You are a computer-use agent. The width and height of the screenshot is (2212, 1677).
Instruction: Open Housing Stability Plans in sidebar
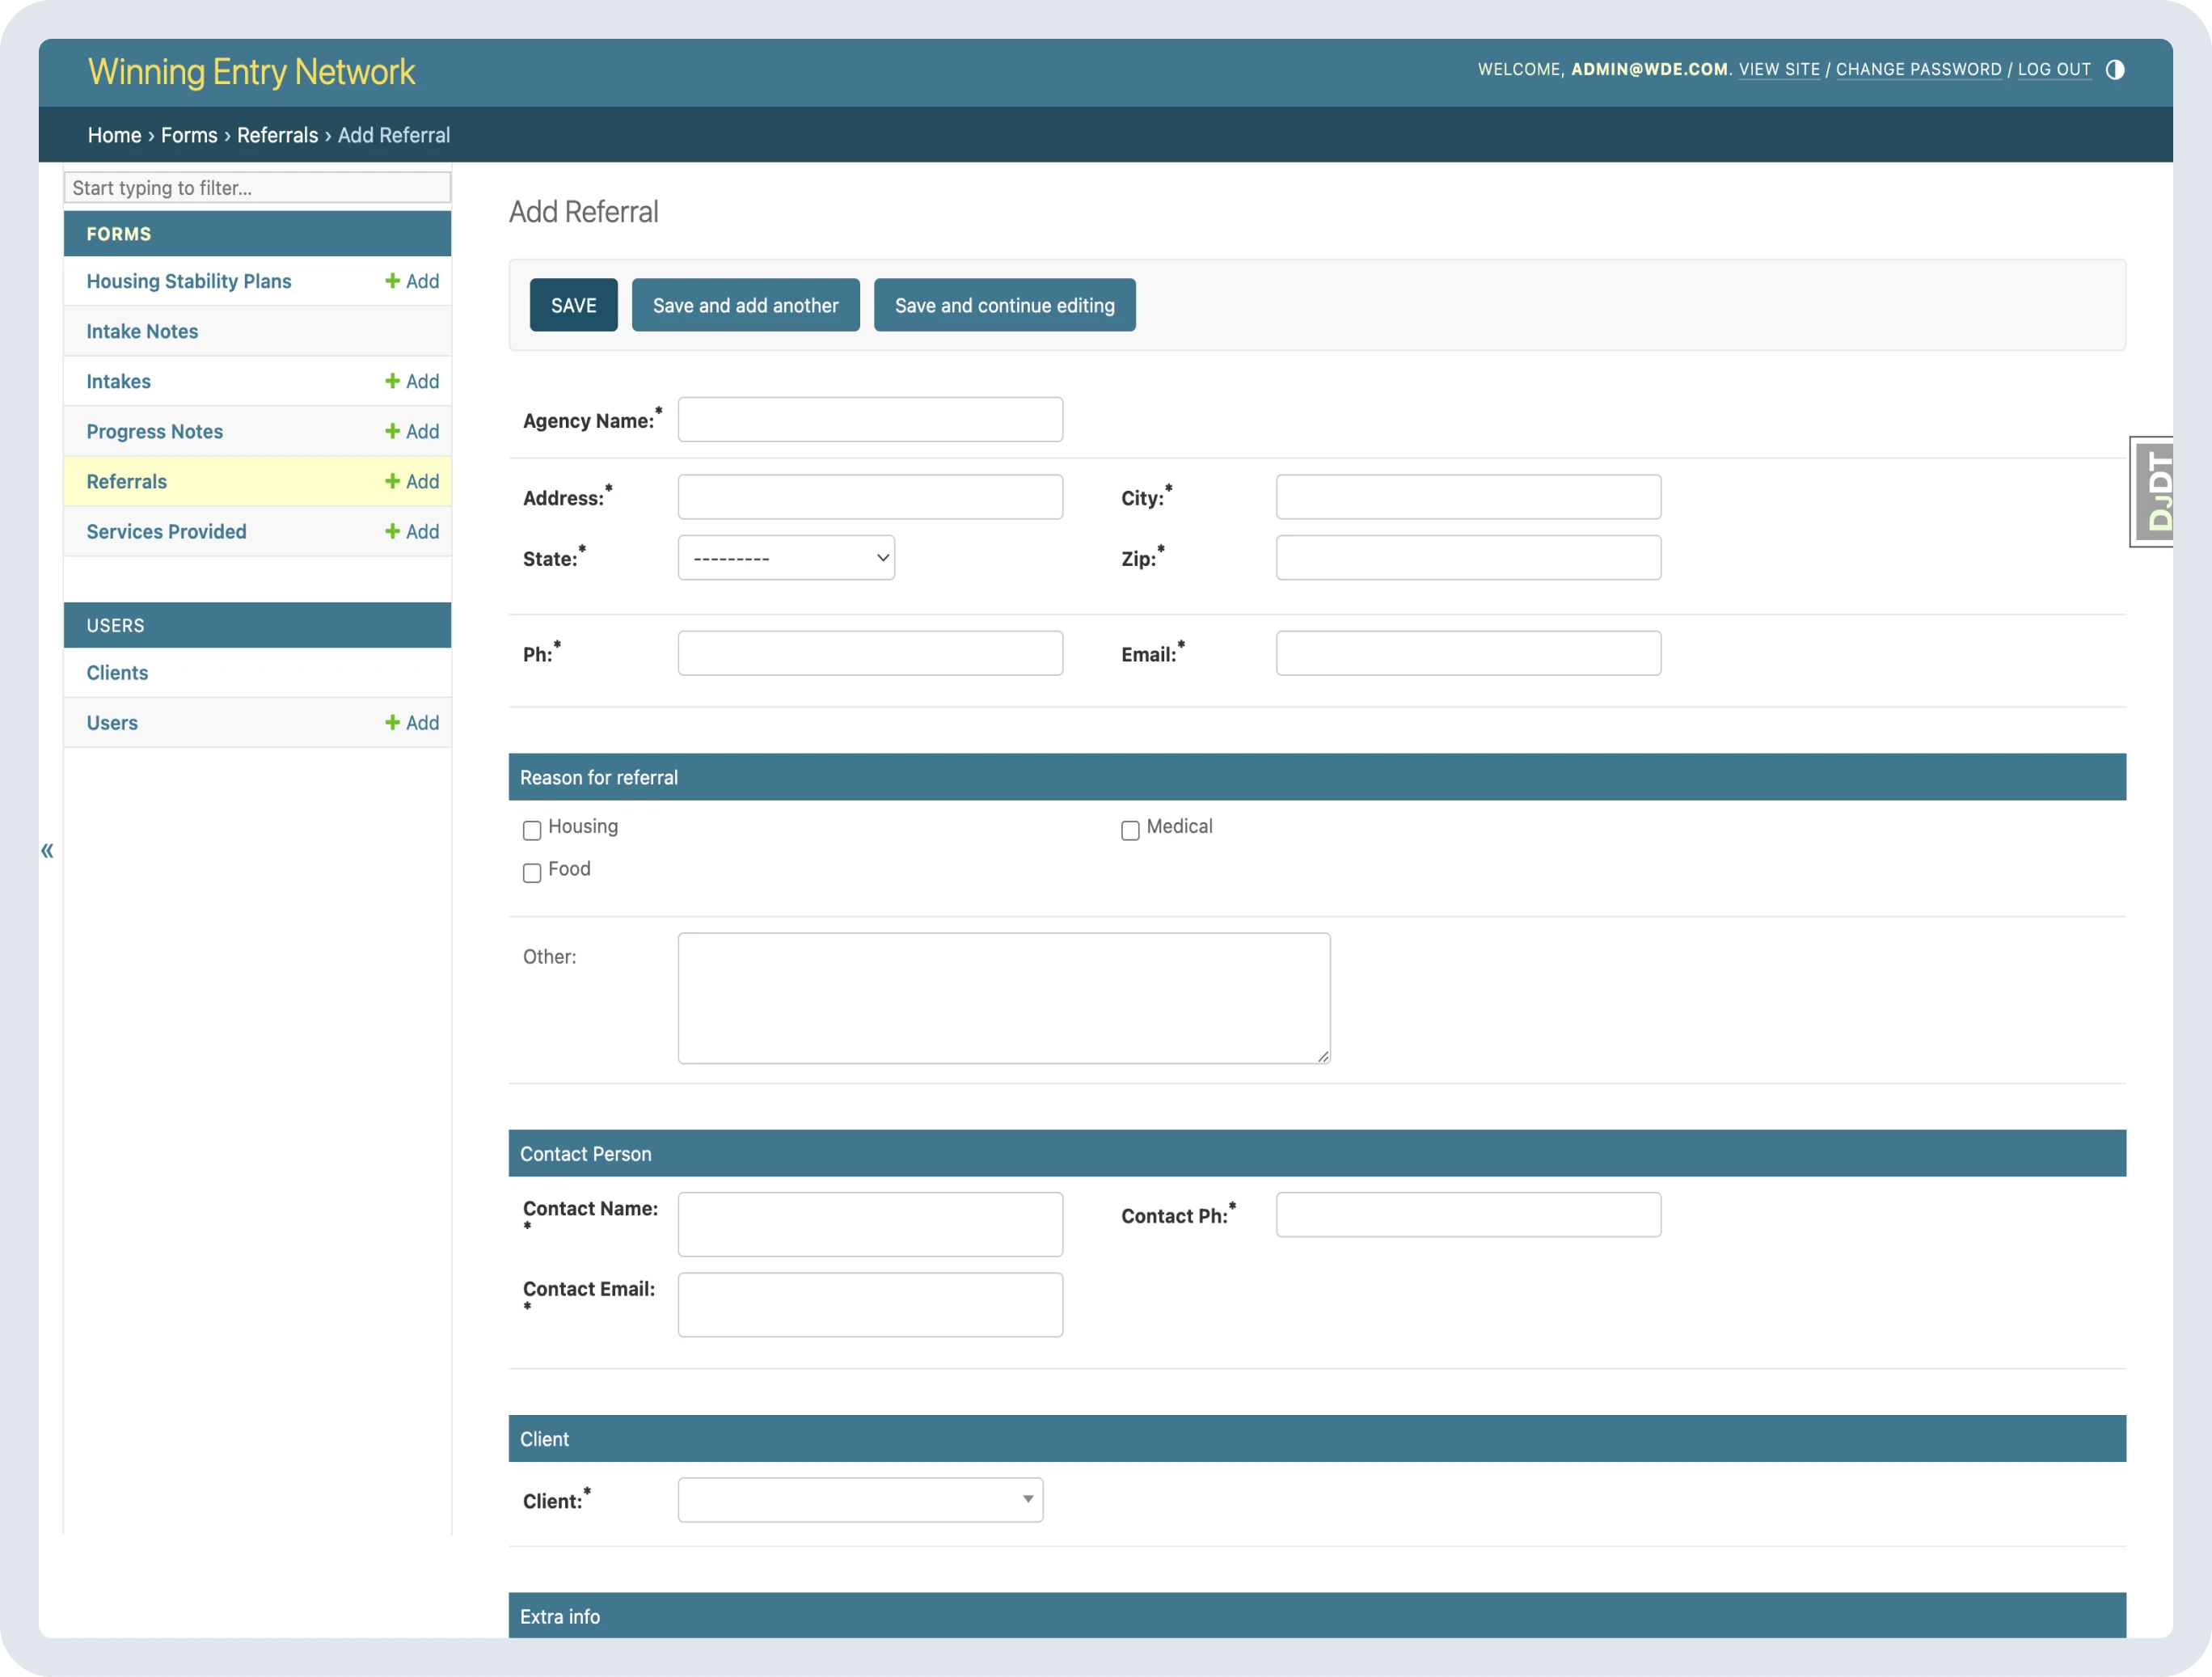tap(189, 281)
